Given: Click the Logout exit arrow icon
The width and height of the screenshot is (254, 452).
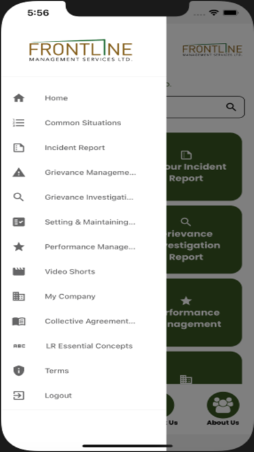Looking at the screenshot, I should pos(19,395).
